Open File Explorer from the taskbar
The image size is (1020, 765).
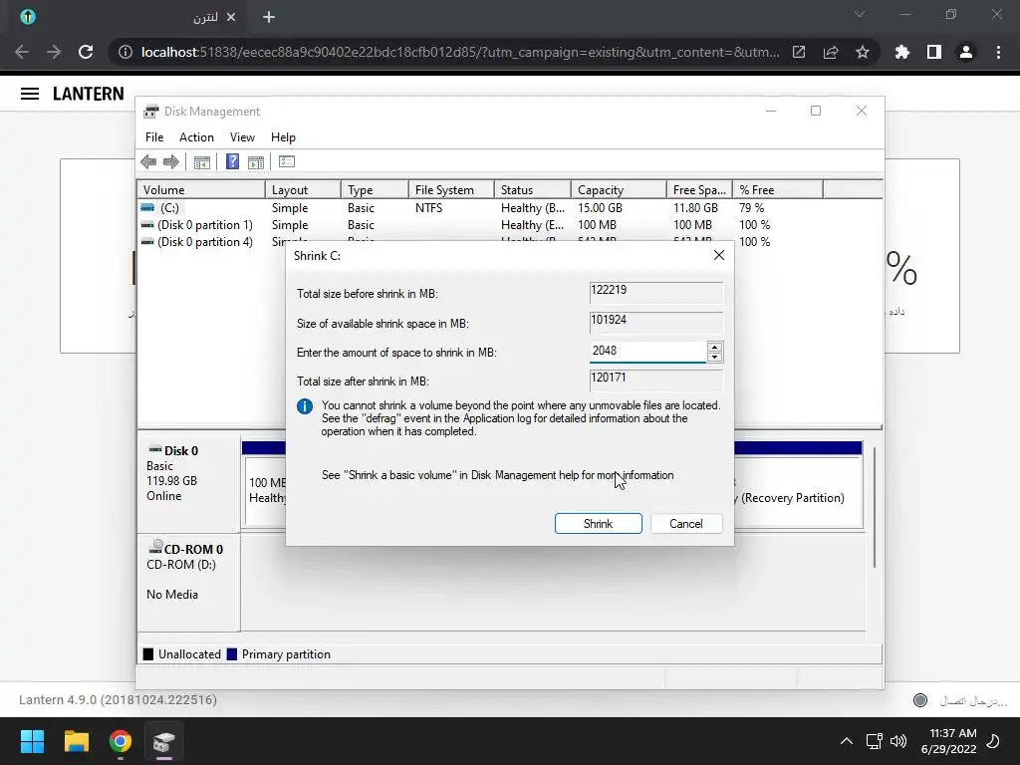pos(76,741)
